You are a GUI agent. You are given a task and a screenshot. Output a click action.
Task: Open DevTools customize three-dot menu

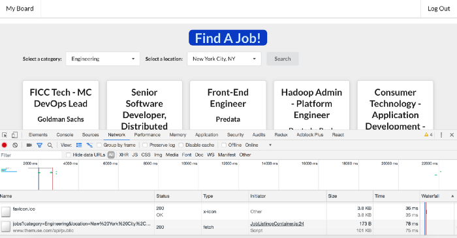tap(441, 135)
